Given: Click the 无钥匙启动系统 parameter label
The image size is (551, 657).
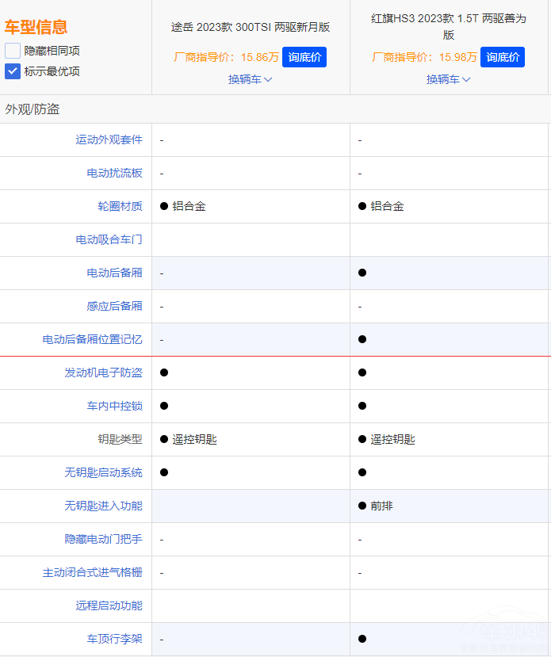Looking at the screenshot, I should click(103, 472).
